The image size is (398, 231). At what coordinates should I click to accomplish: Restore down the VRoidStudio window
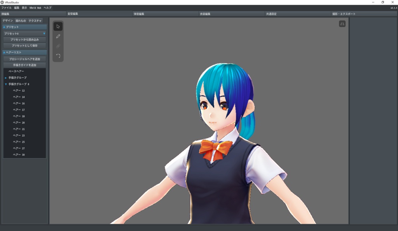[x=383, y=2]
